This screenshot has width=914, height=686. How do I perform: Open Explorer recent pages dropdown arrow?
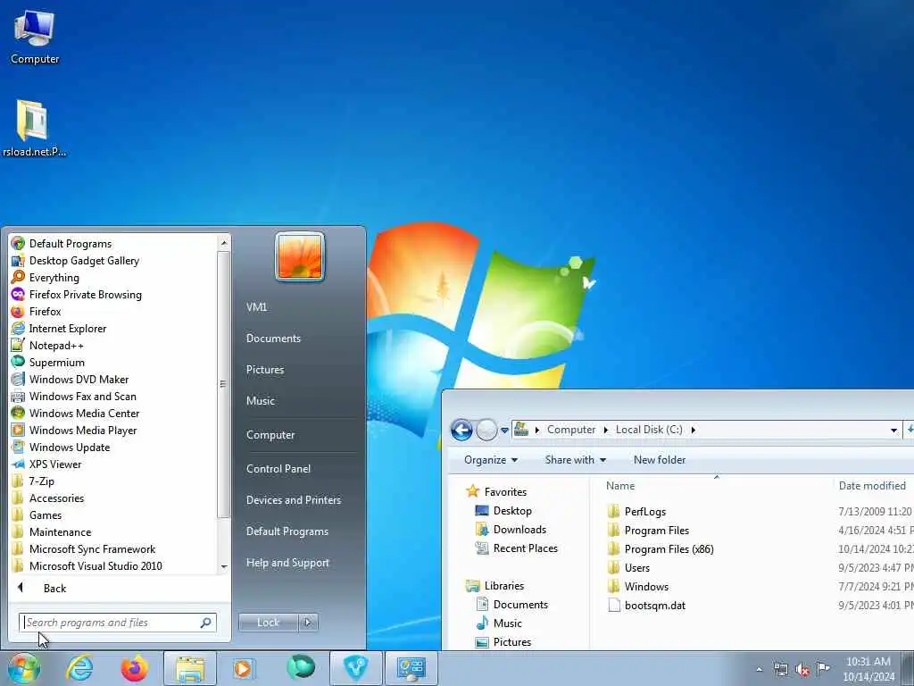coord(505,431)
